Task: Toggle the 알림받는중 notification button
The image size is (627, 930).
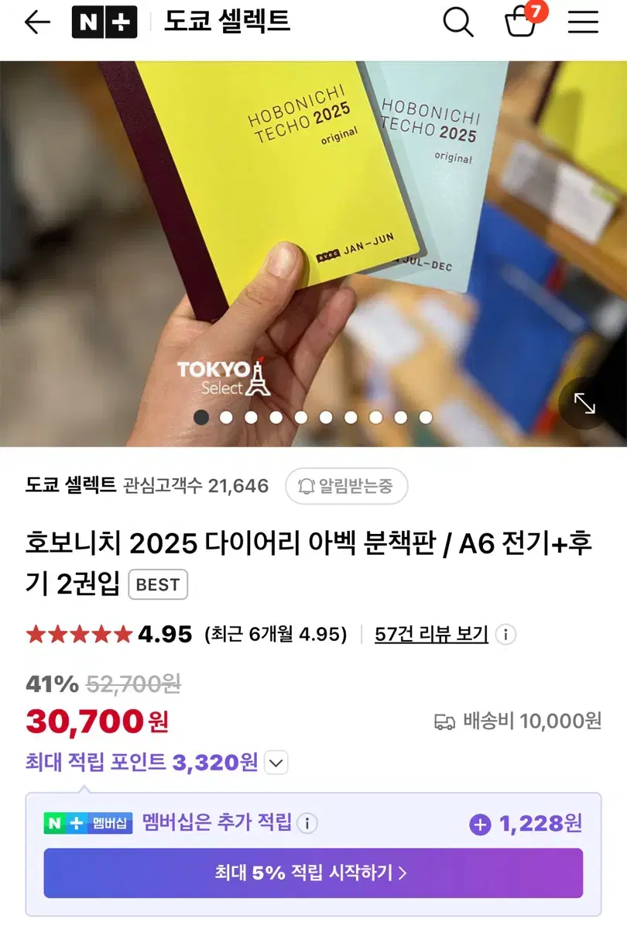Action: coord(346,486)
